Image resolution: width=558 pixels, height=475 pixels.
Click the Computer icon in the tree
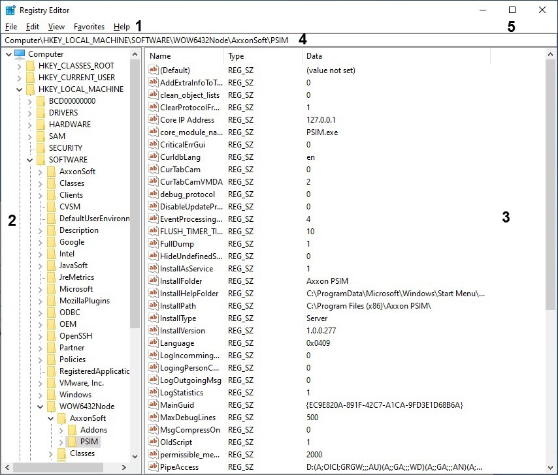pyautogui.click(x=20, y=54)
